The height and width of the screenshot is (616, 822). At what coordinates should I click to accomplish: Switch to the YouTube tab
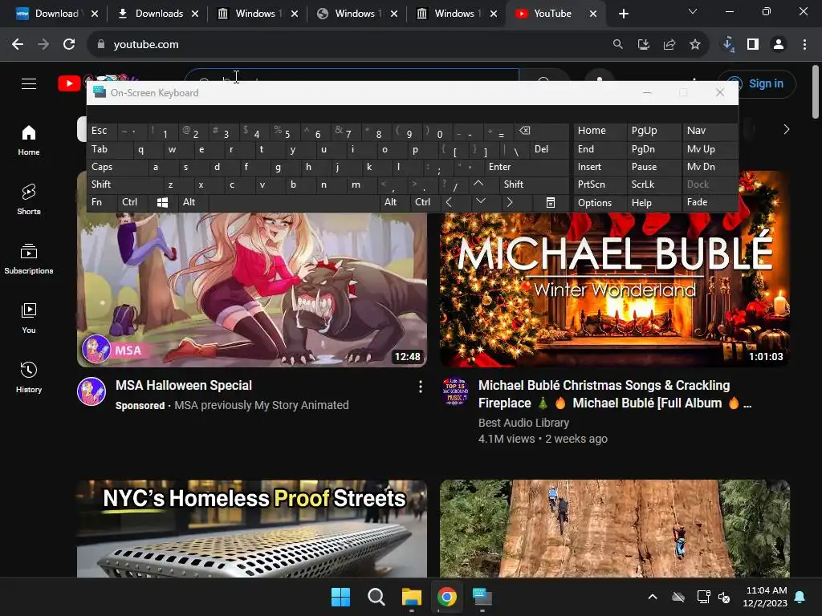click(554, 14)
